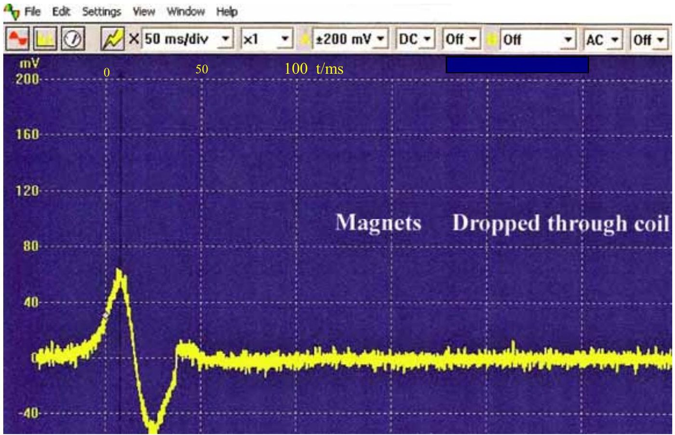
Task: Change channel A DC coupling dropdown
Action: pos(415,39)
